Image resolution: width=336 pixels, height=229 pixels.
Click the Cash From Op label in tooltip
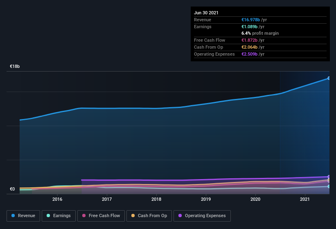(208, 47)
